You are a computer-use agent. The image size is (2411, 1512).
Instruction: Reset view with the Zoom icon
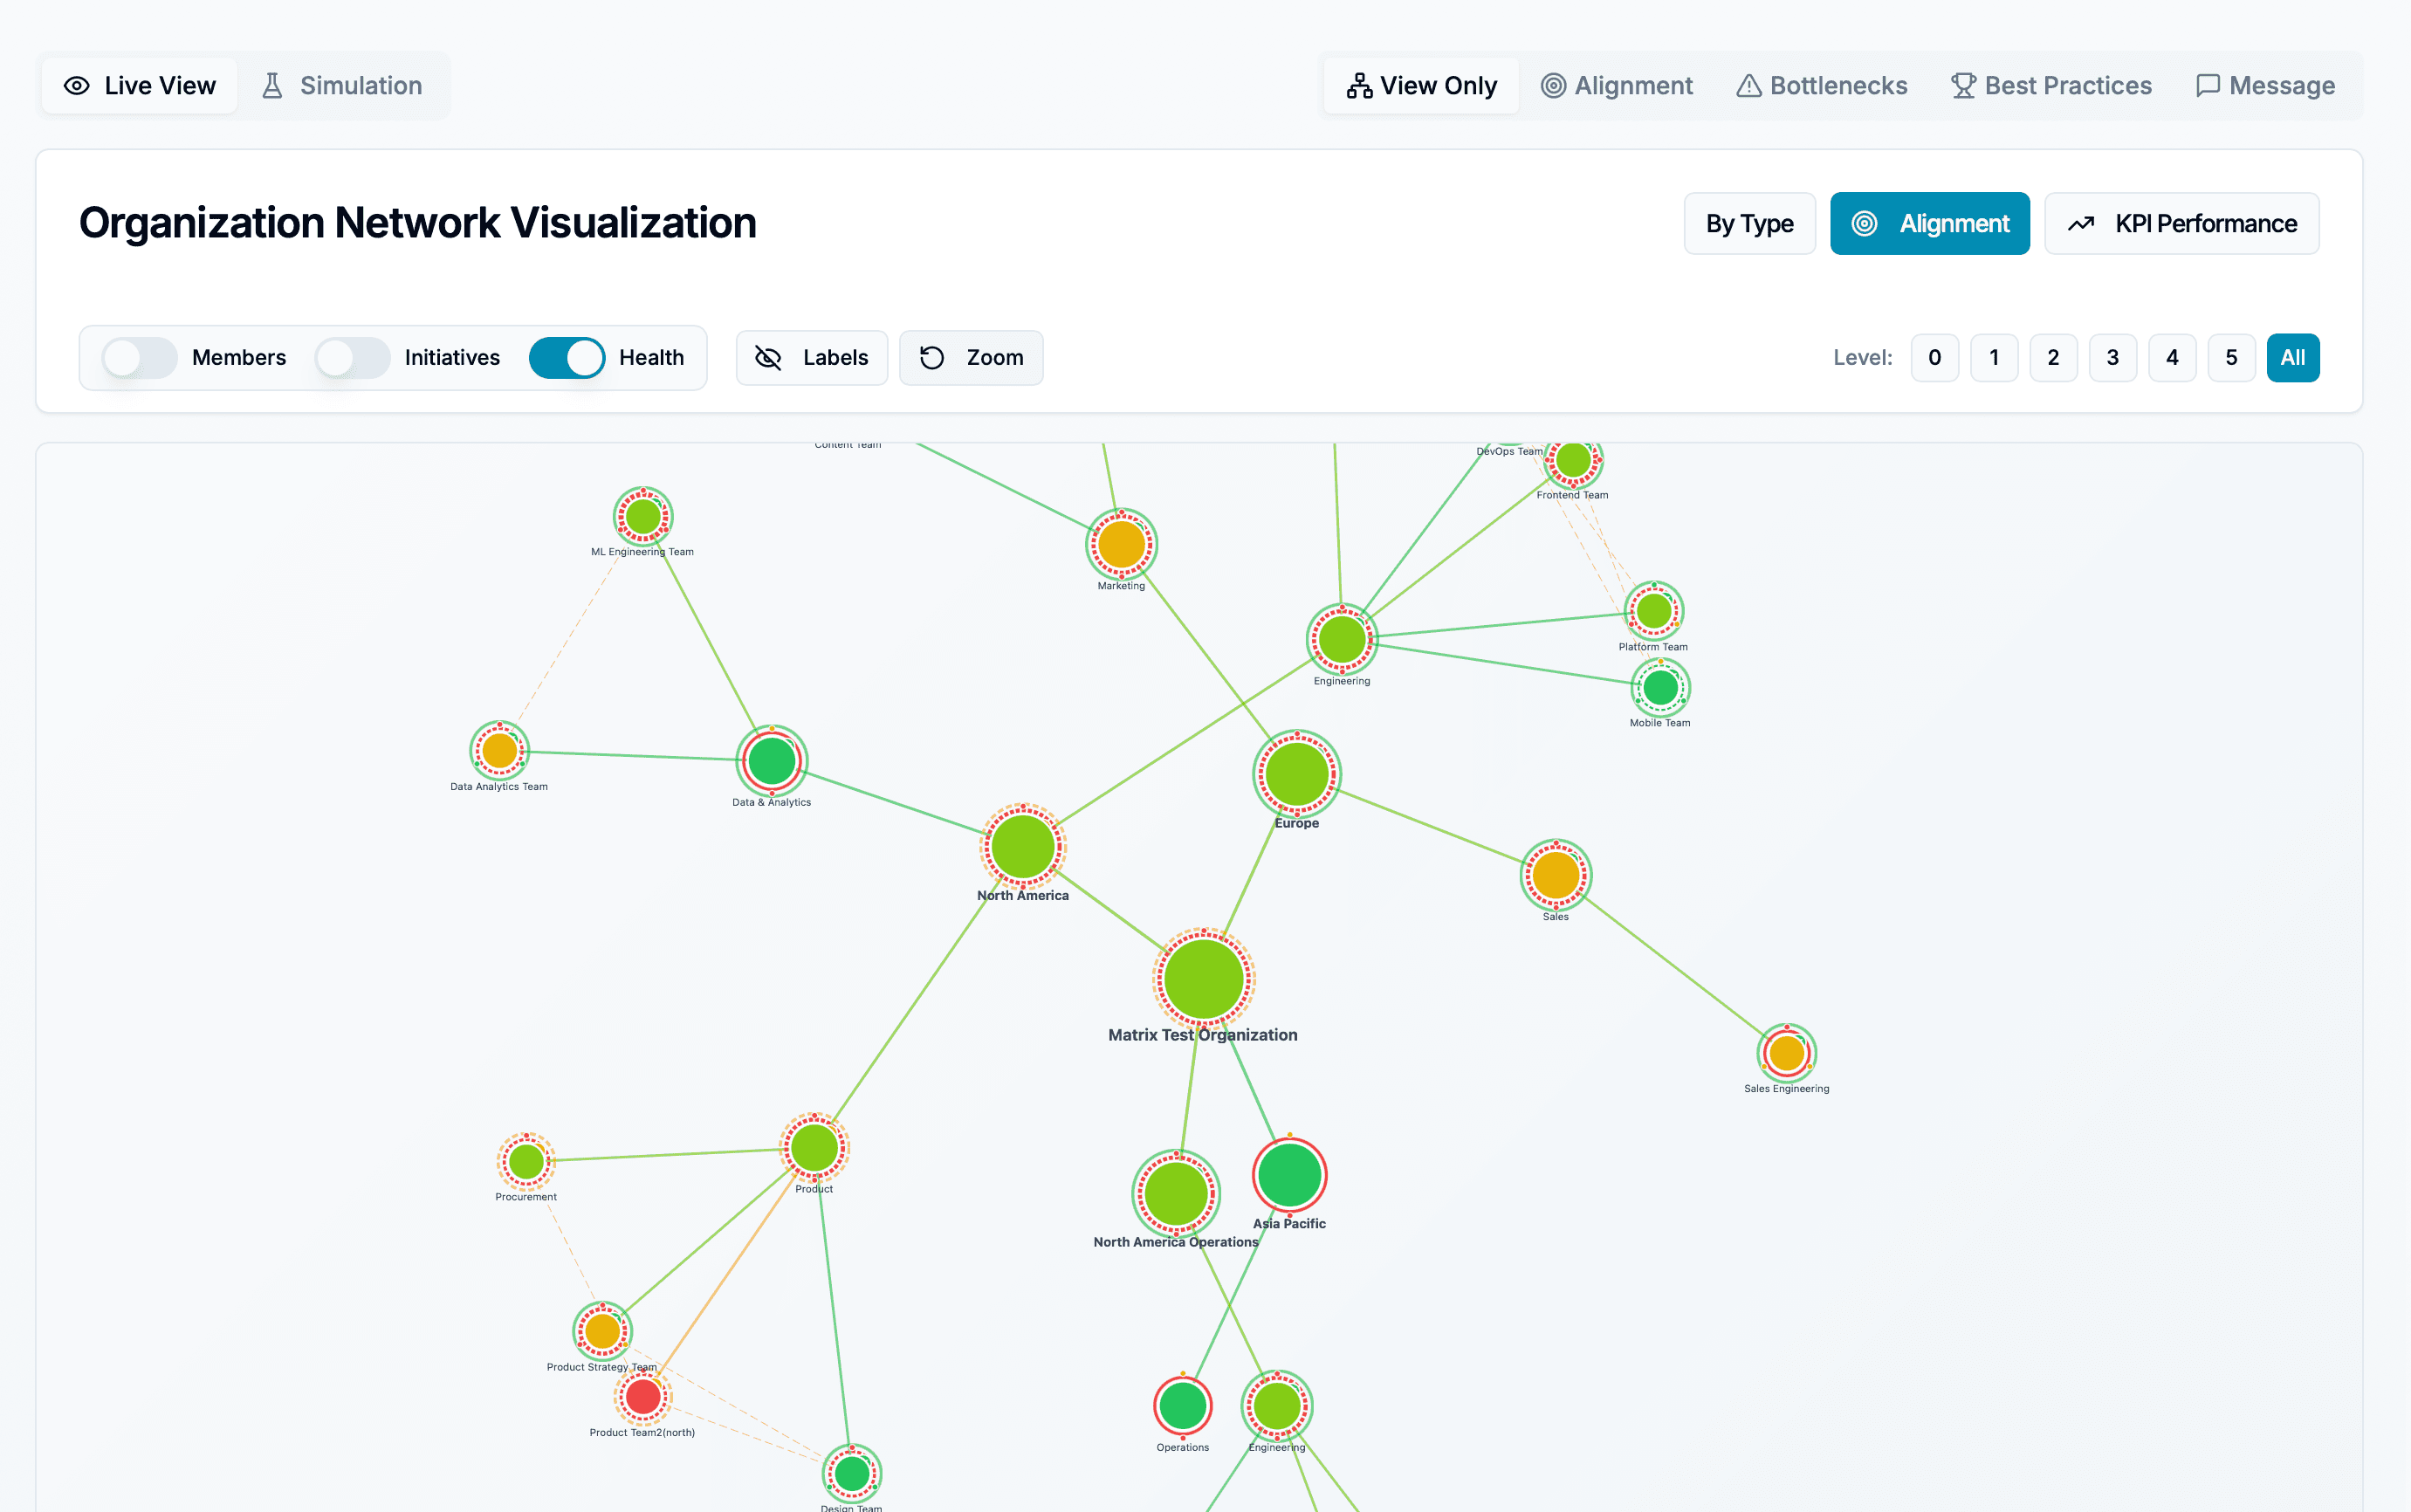tap(933, 357)
